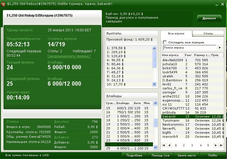This screenshot has height=159, width=227.
Task: Select player Neskoromnix row
Action: click(x=192, y=124)
